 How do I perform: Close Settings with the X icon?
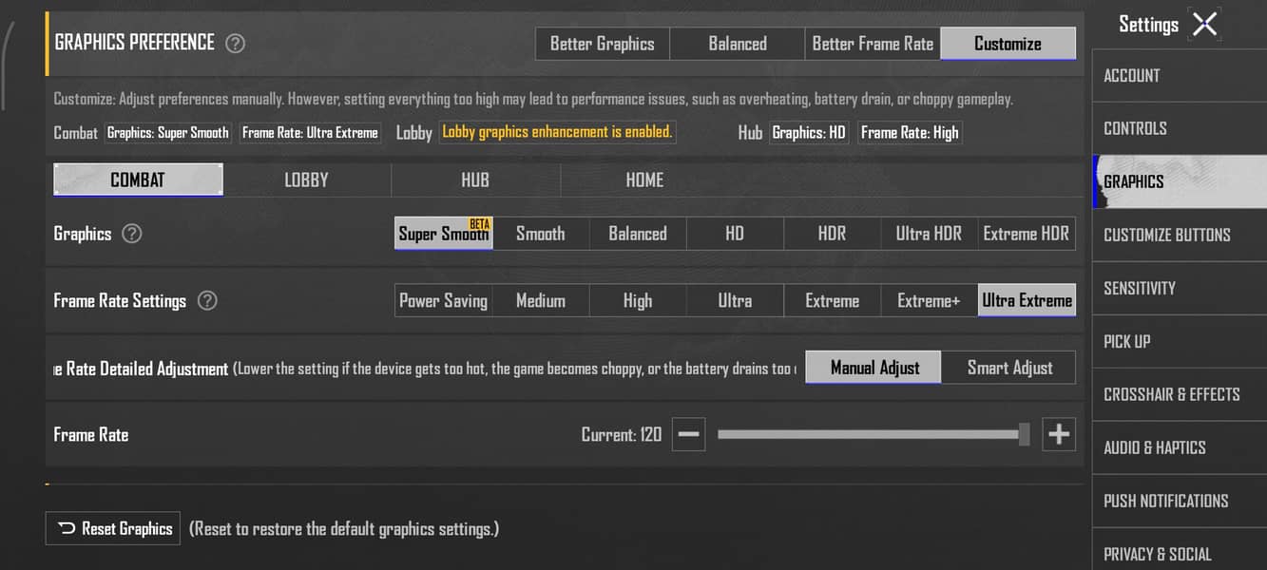click(1204, 24)
